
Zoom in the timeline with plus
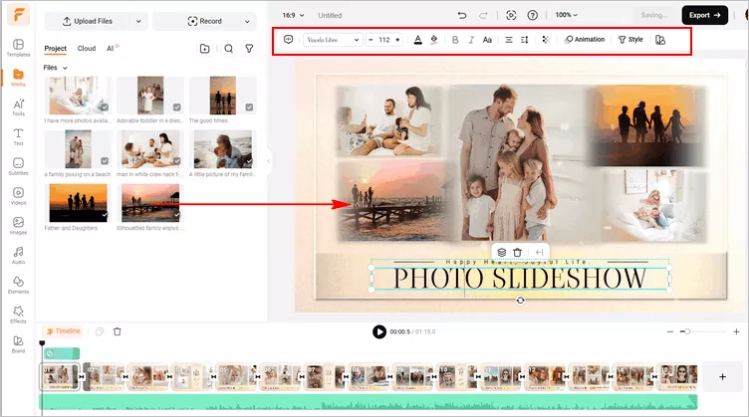pyautogui.click(x=736, y=331)
